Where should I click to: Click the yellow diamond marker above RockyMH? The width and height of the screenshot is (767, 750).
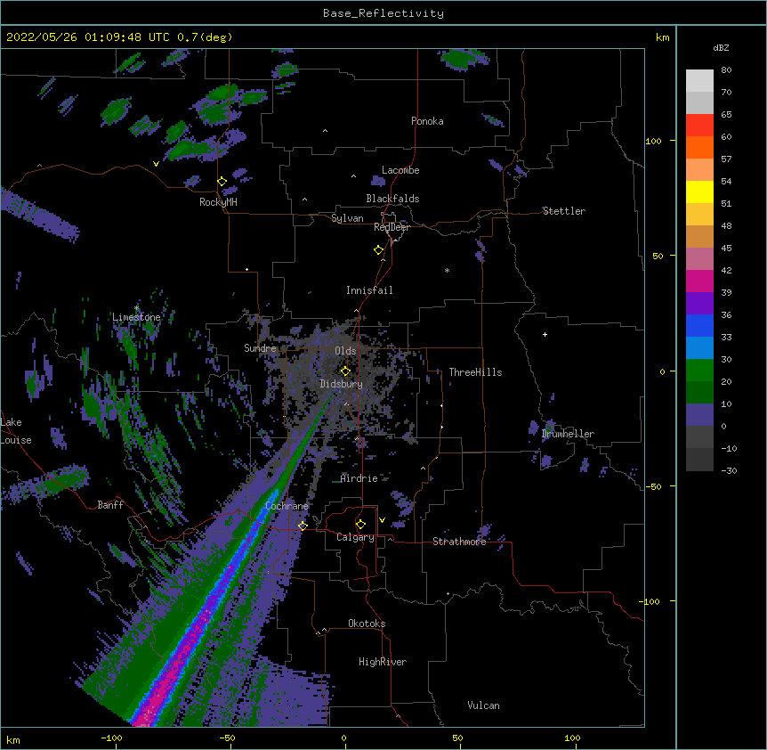pyautogui.click(x=222, y=182)
